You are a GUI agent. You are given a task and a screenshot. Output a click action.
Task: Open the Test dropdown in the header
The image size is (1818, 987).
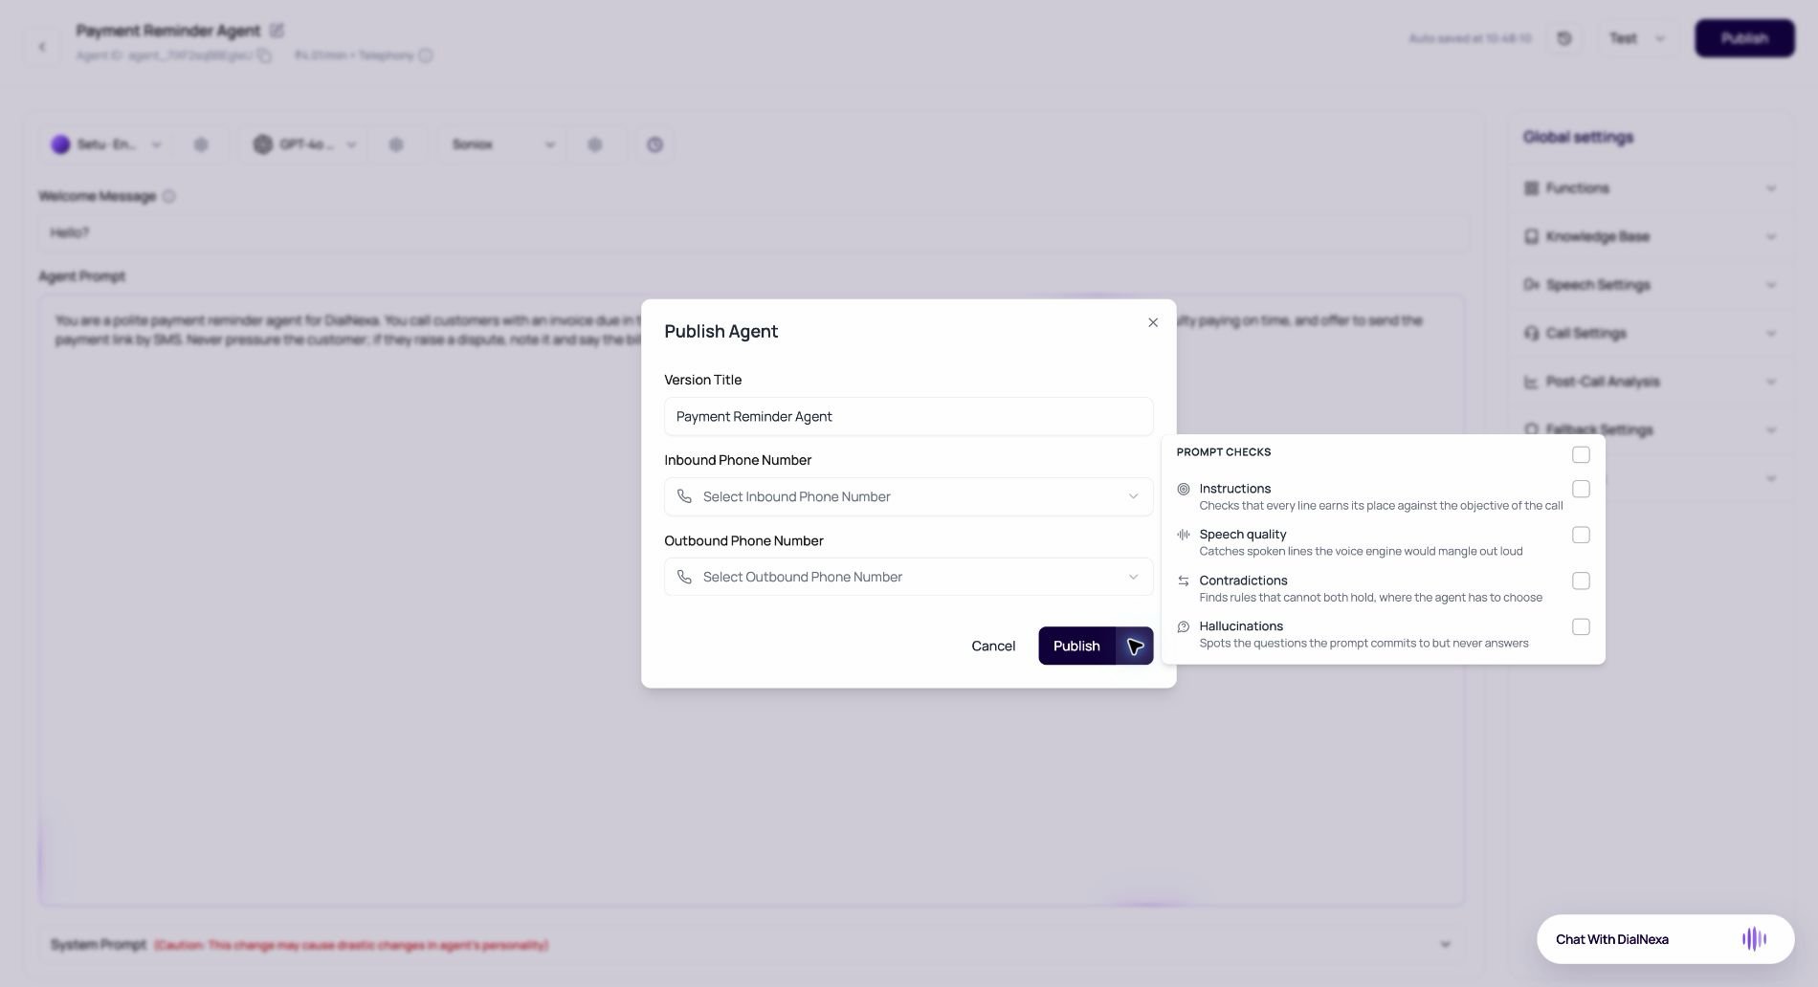click(1637, 38)
